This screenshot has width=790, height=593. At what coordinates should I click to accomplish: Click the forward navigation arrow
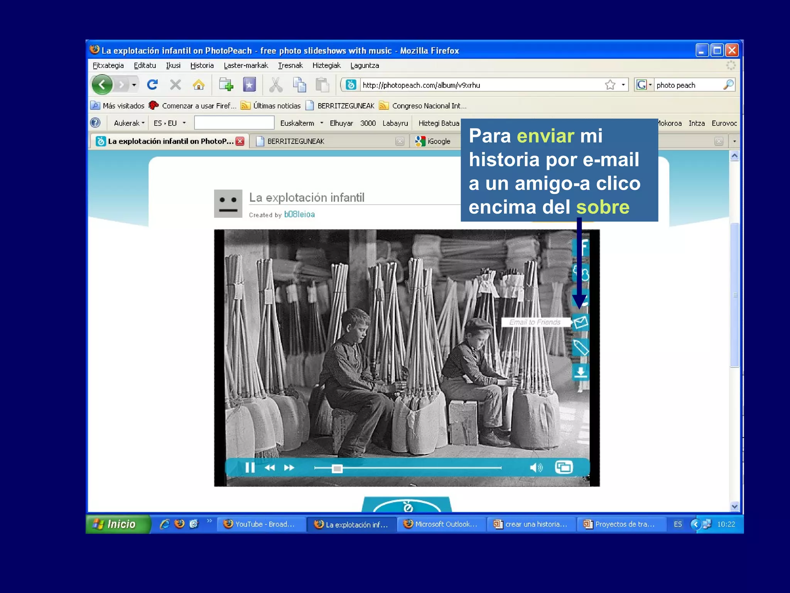pos(122,85)
